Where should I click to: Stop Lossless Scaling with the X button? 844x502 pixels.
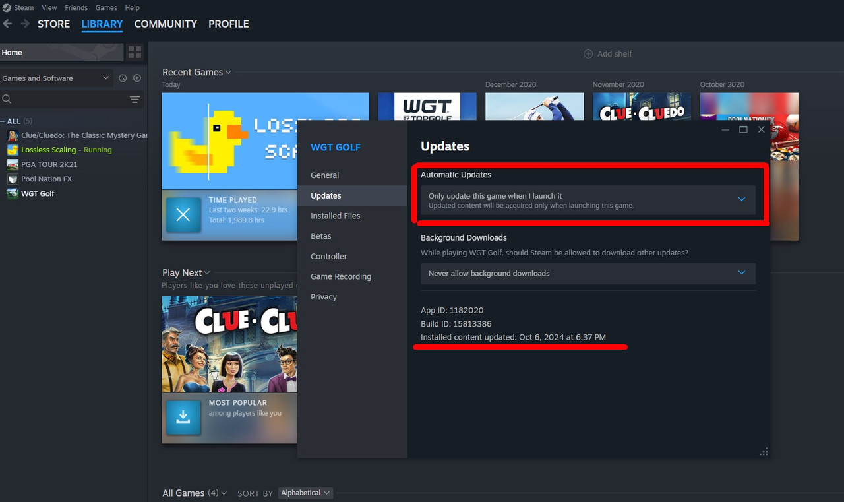click(x=183, y=214)
